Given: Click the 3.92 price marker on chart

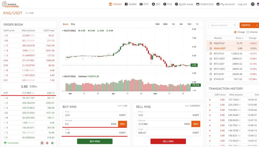Looking at the screenshot, I should pos(194,65).
